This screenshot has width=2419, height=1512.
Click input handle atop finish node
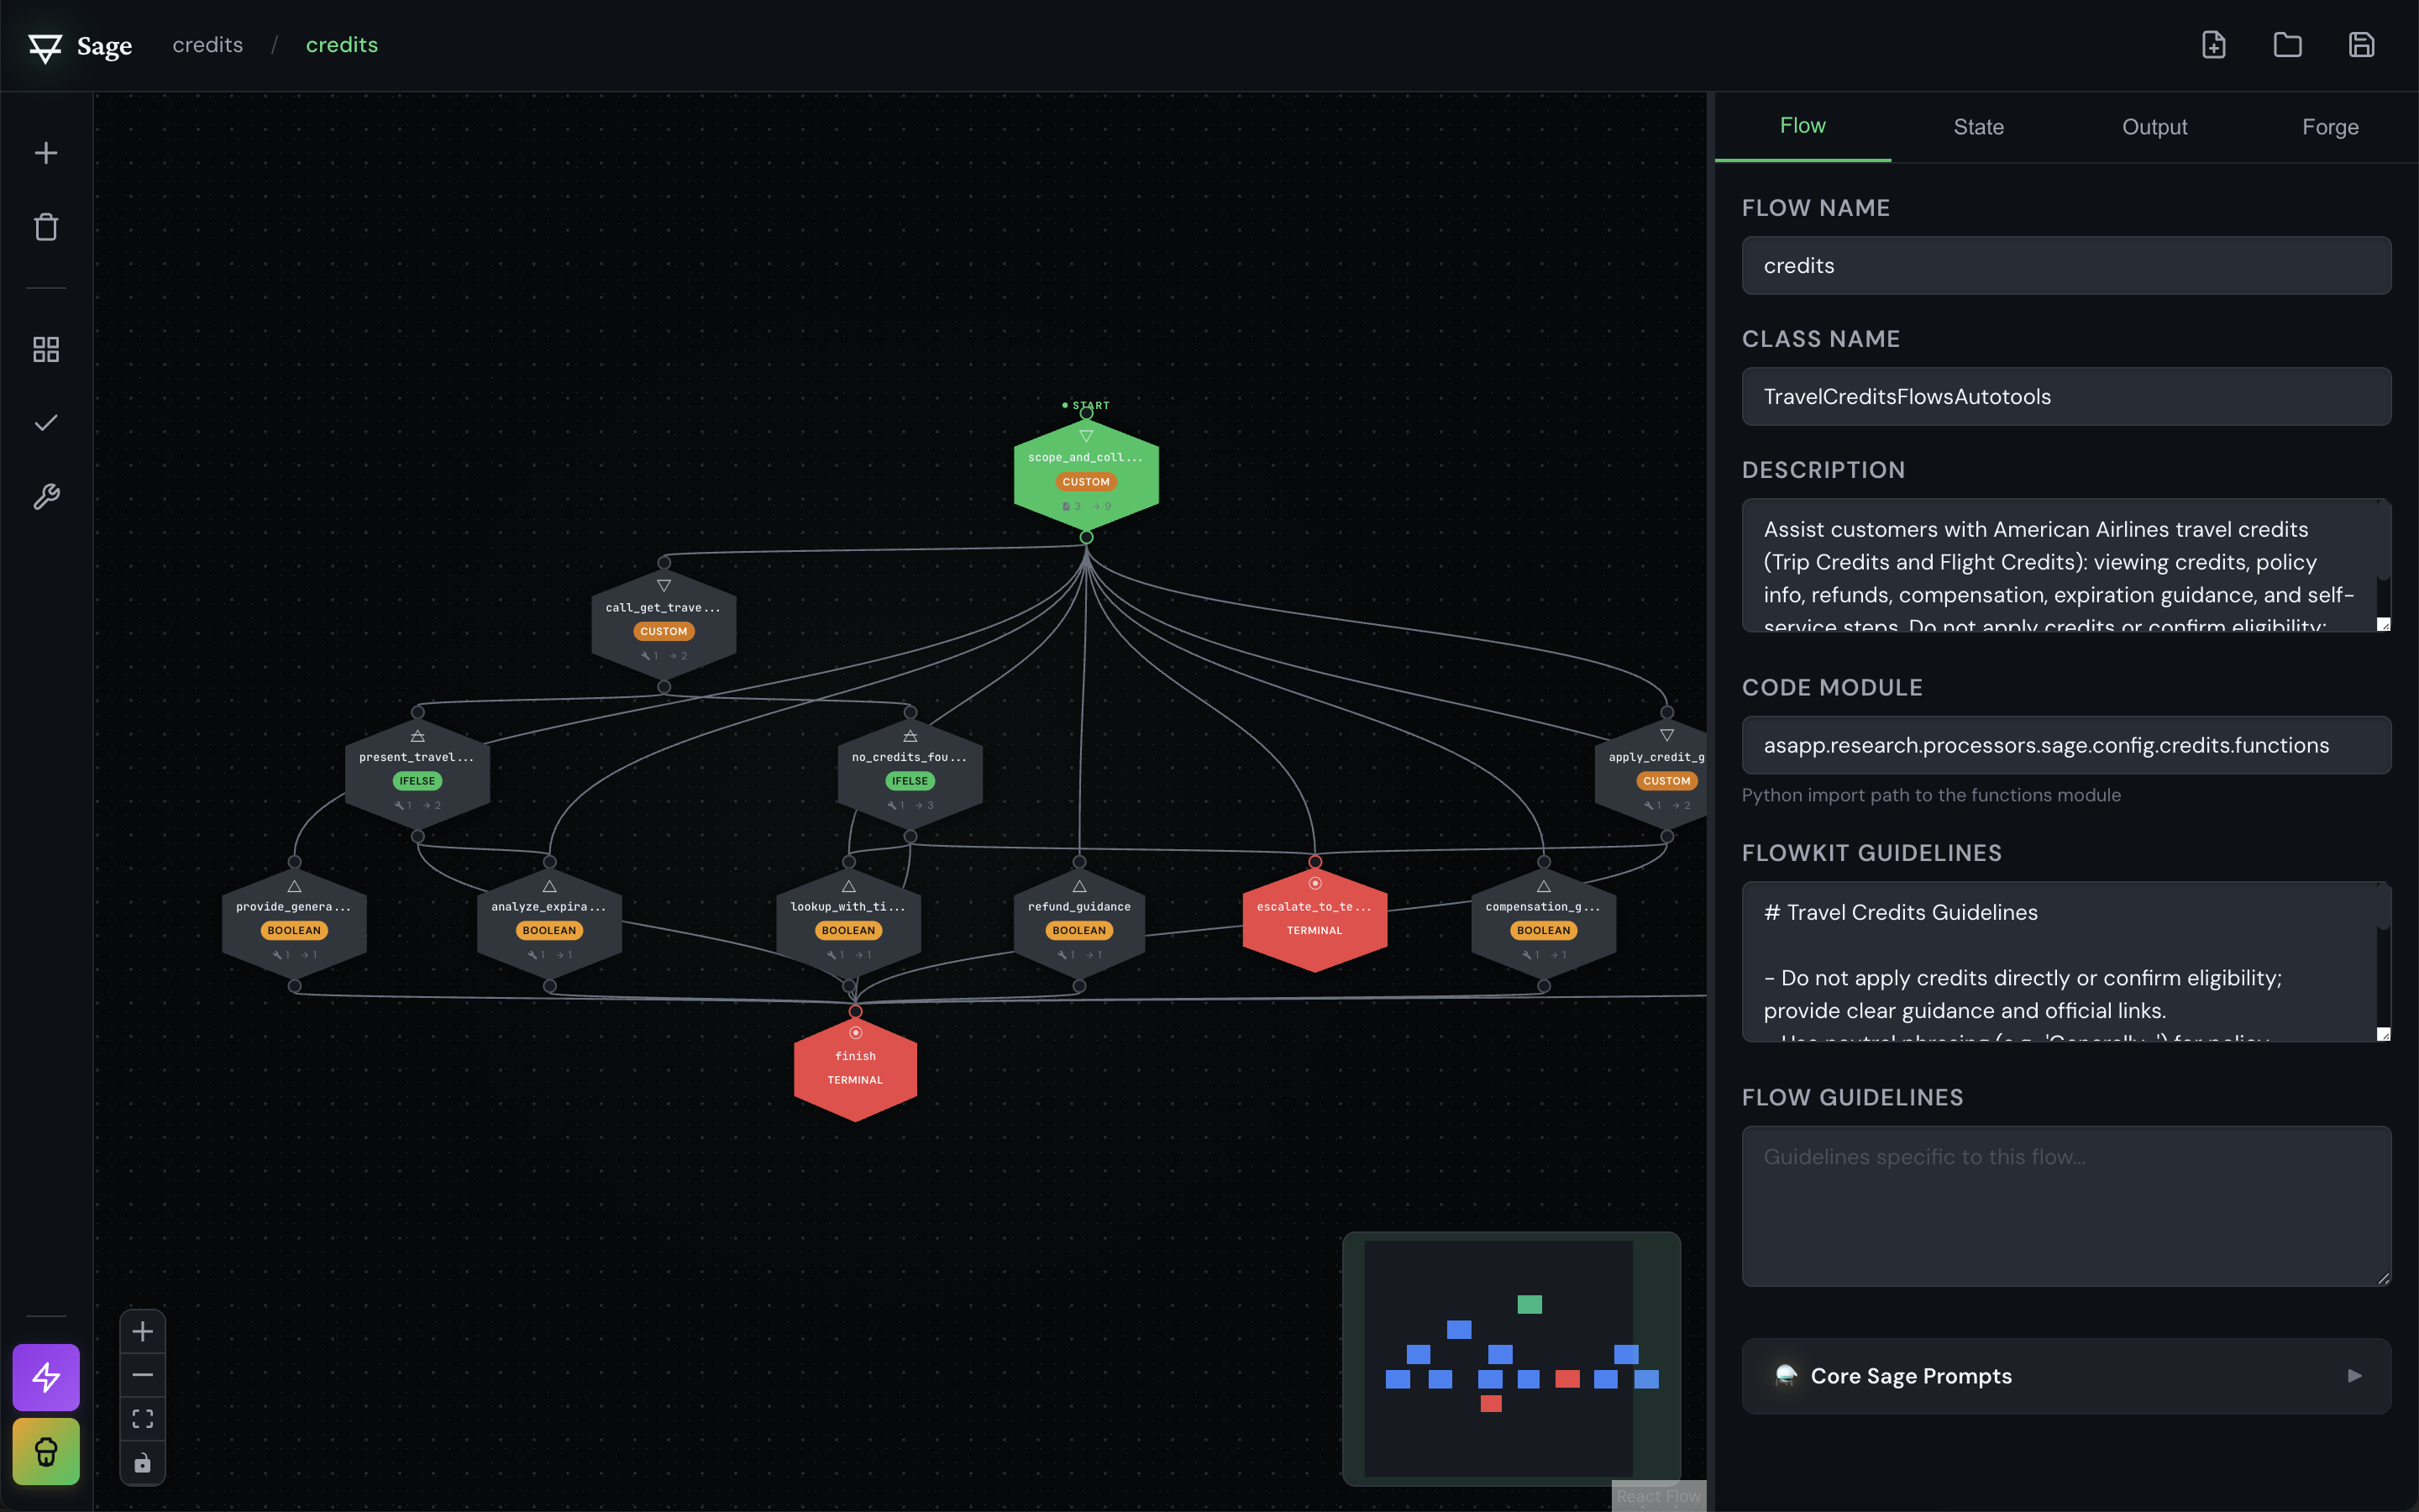point(855,1012)
